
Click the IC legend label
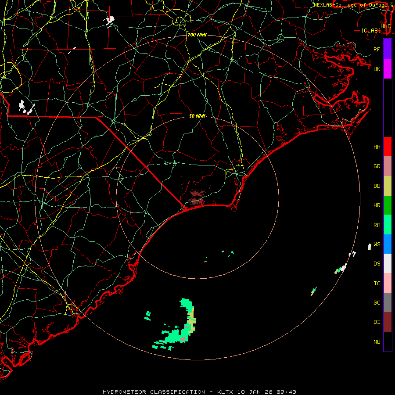coord(377,284)
